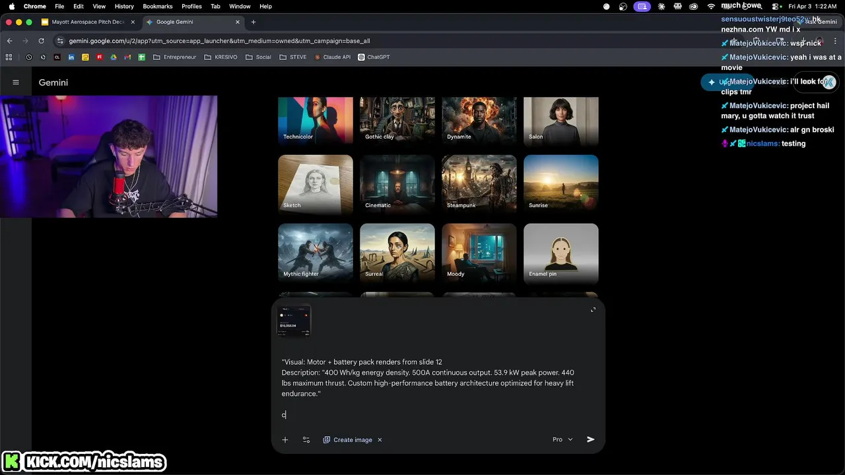Open the Profiles menu
Screen dimensions: 845x475
coord(191,6)
